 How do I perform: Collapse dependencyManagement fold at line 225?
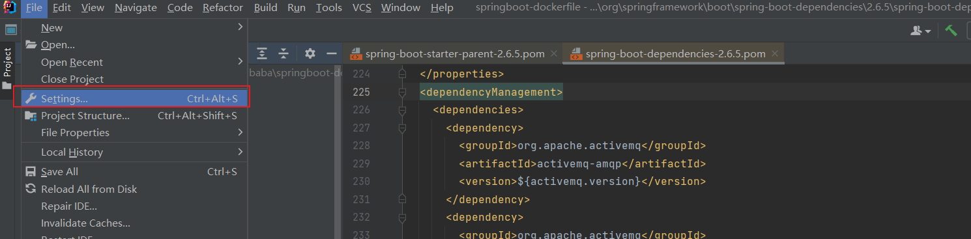tap(402, 92)
